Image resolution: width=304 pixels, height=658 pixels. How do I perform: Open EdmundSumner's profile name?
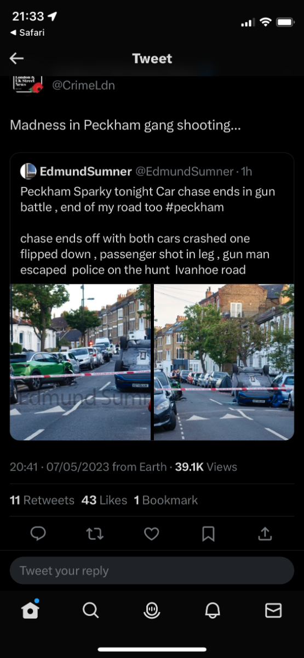[x=85, y=172]
